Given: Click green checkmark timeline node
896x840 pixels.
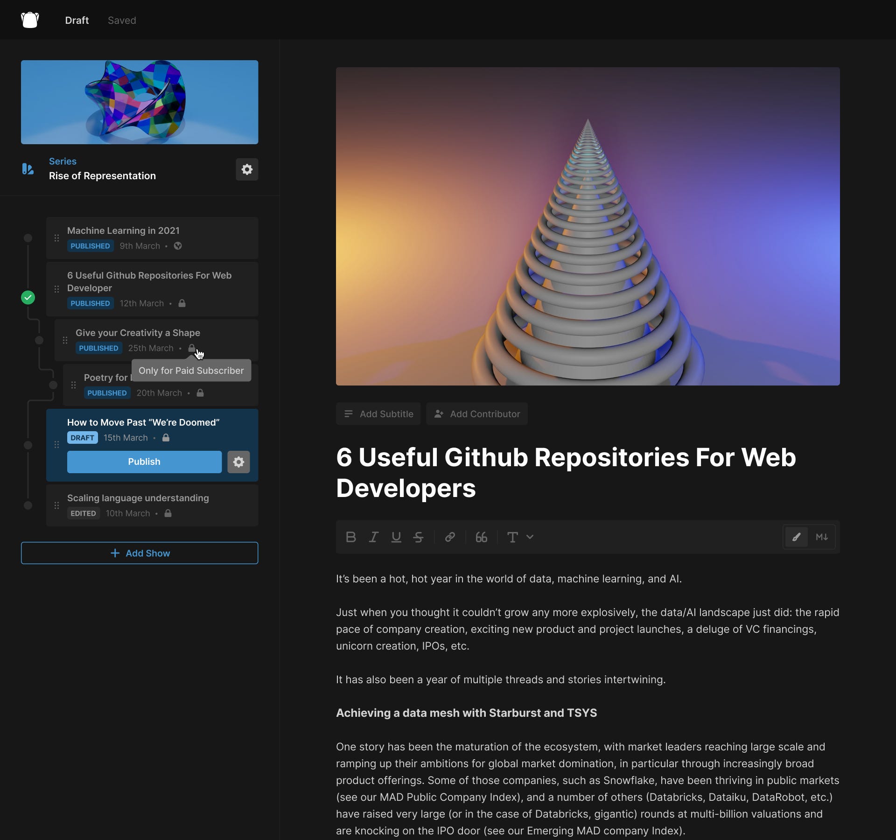Looking at the screenshot, I should (28, 297).
